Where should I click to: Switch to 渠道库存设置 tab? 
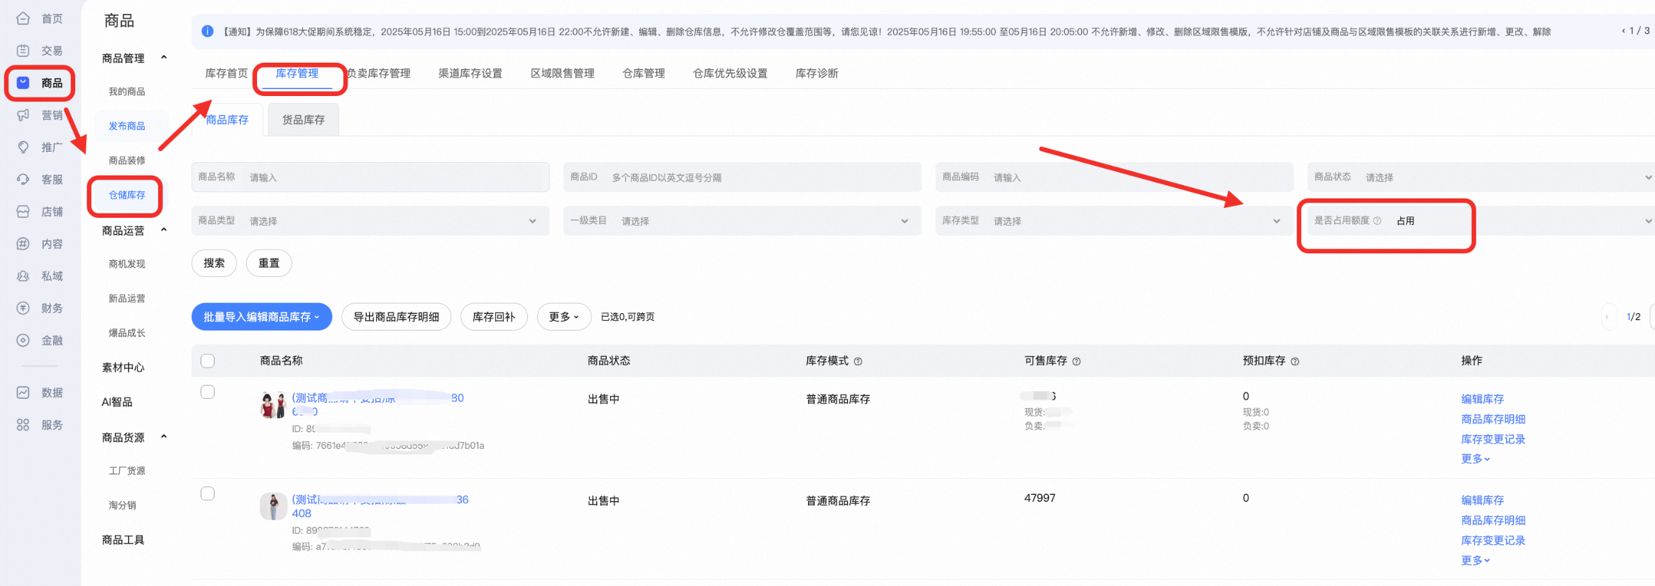click(470, 73)
